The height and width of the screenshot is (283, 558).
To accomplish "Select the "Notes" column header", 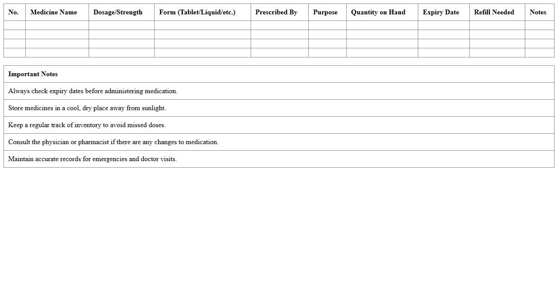I will (x=538, y=12).
